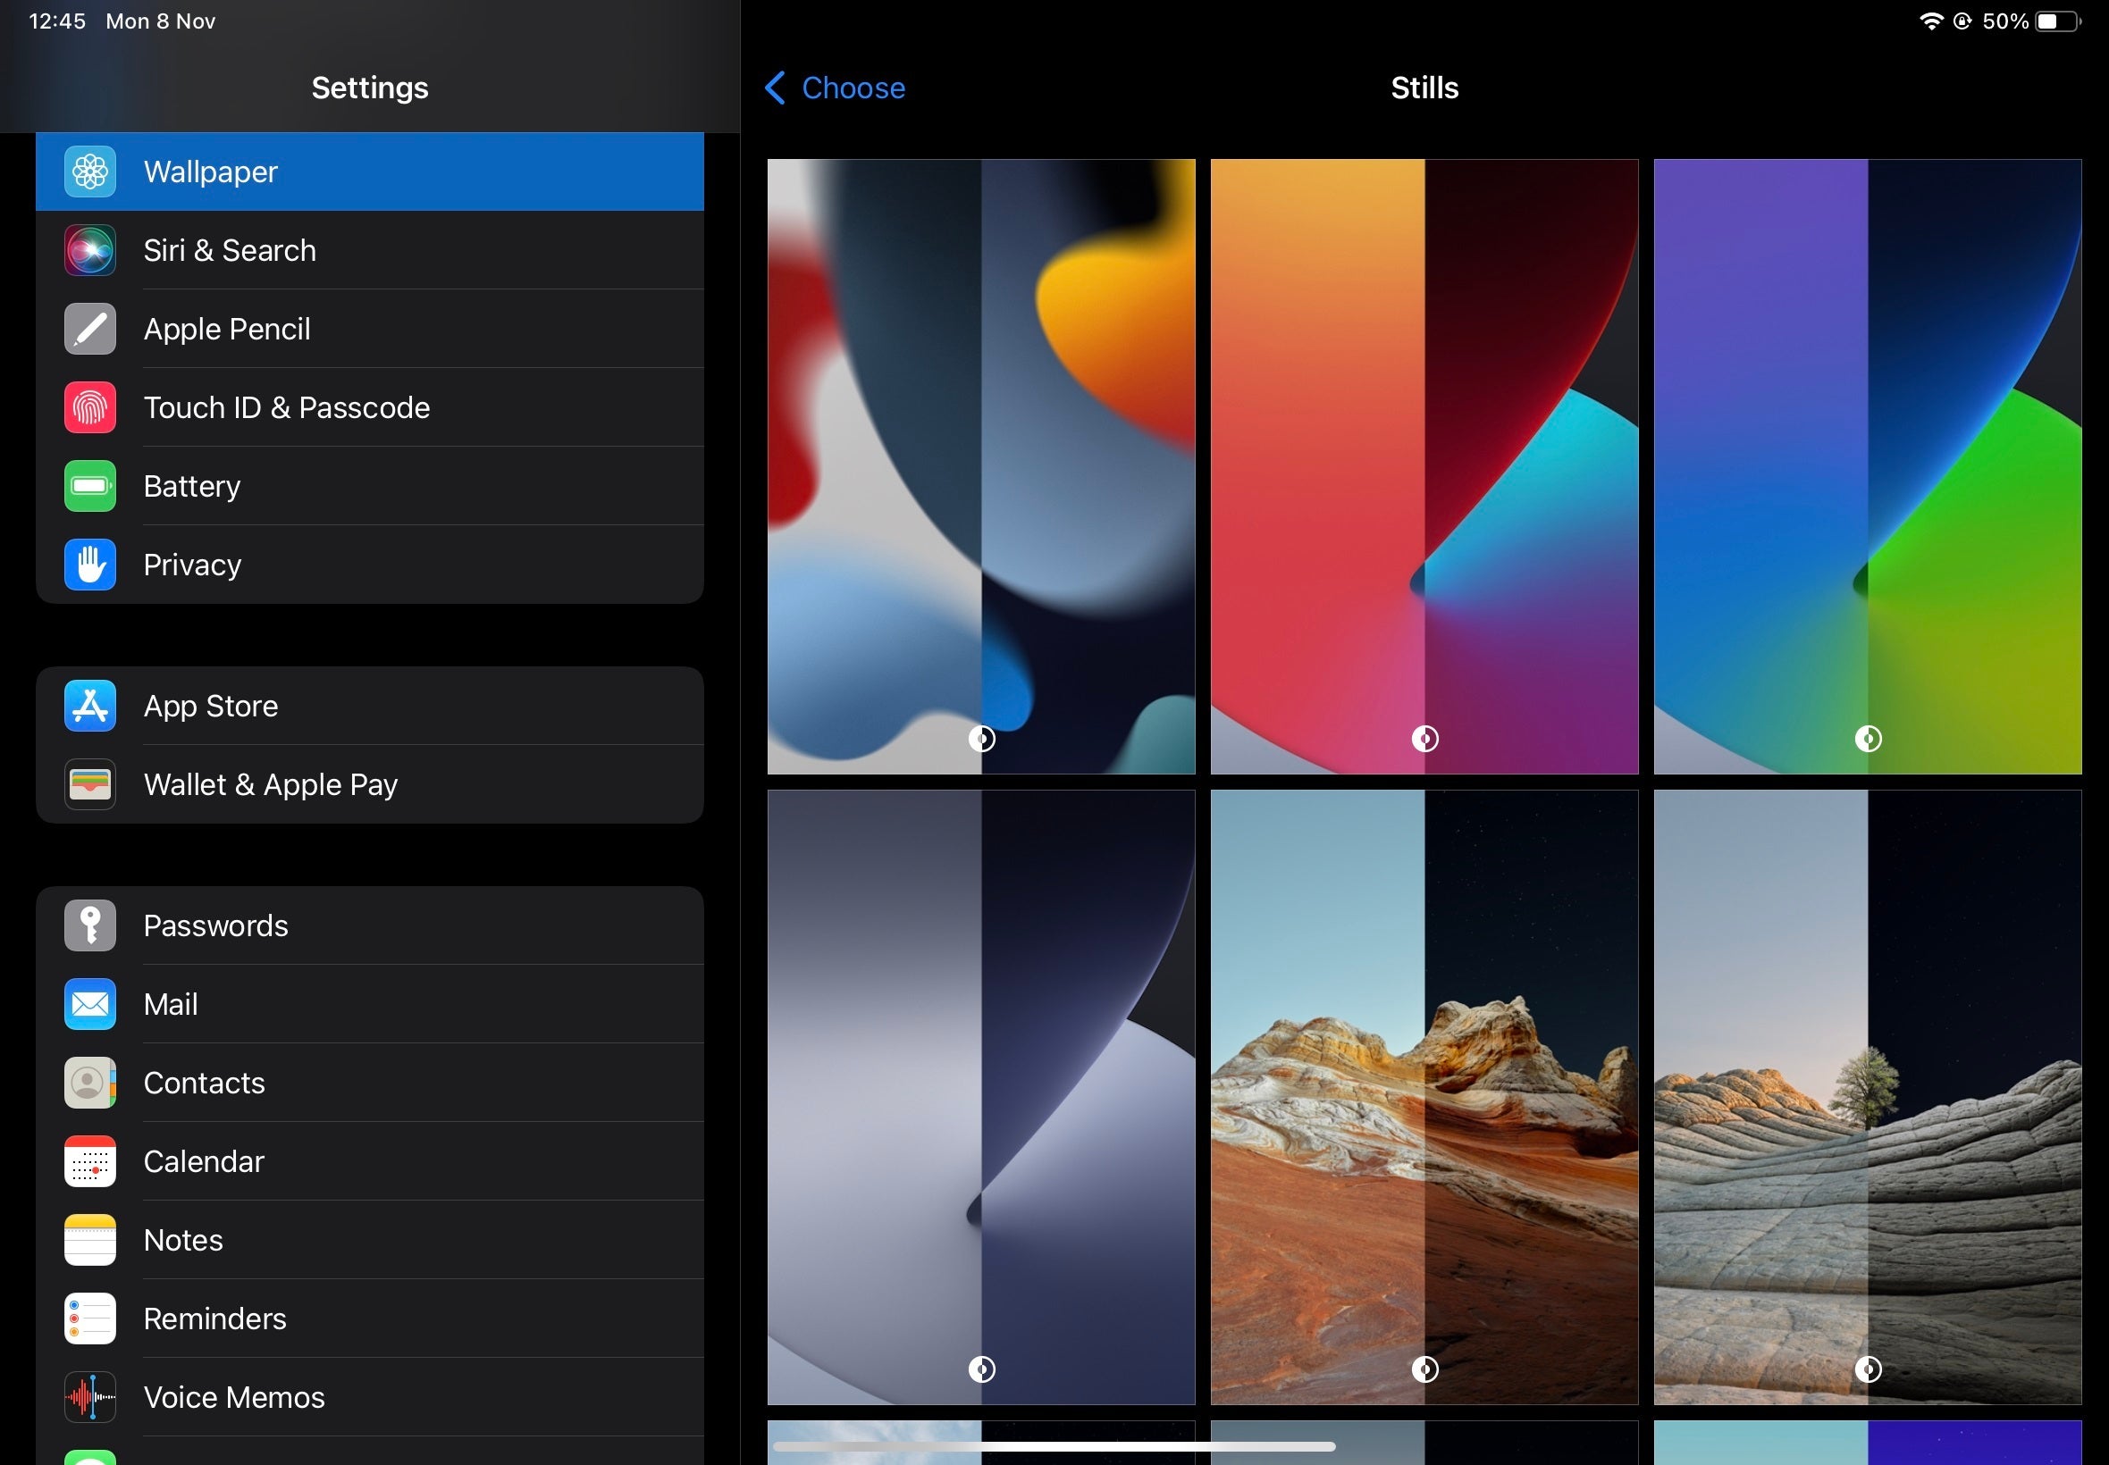Screen dimensions: 2109x1465
Task: Tap the Calendar icon
Action: (90, 1160)
